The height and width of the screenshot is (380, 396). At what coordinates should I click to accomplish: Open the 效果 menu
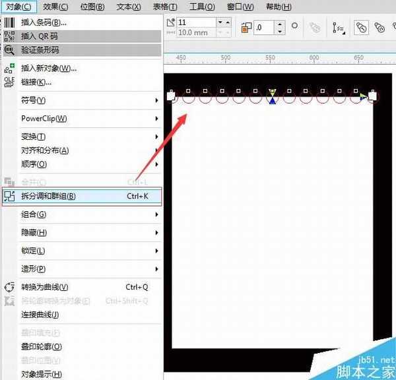coord(55,7)
